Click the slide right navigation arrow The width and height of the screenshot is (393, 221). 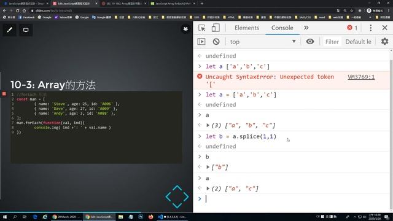pyautogui.click(x=186, y=196)
